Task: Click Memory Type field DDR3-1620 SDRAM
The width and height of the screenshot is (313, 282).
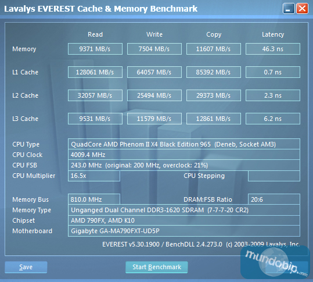Action: [184, 210]
